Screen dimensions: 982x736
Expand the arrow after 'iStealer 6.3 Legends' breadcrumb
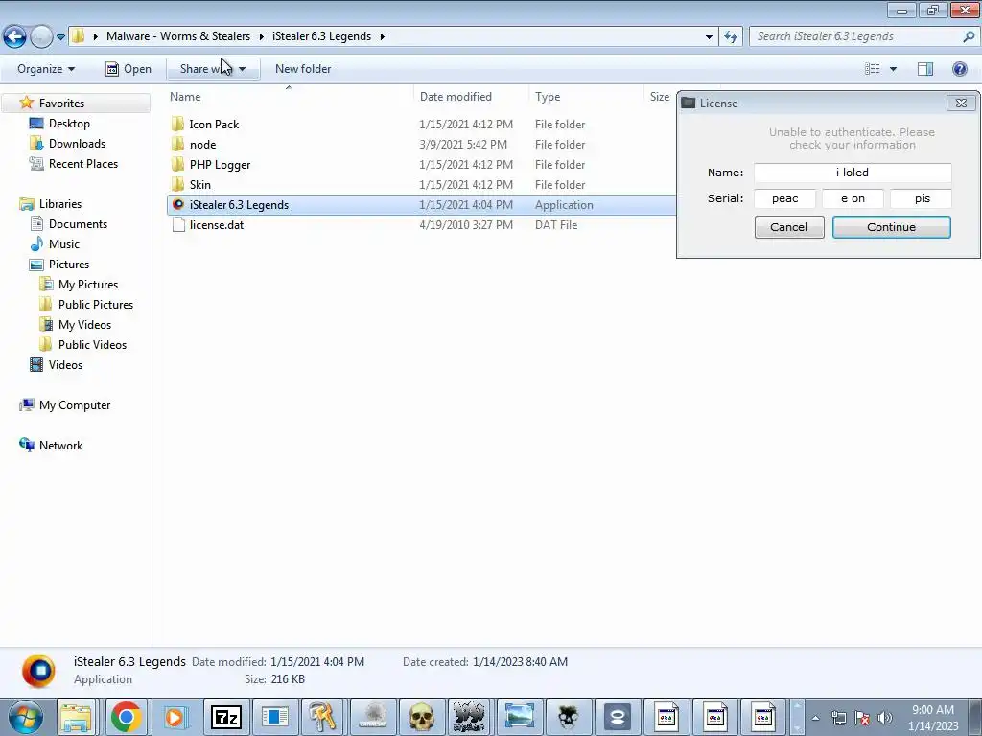382,37
